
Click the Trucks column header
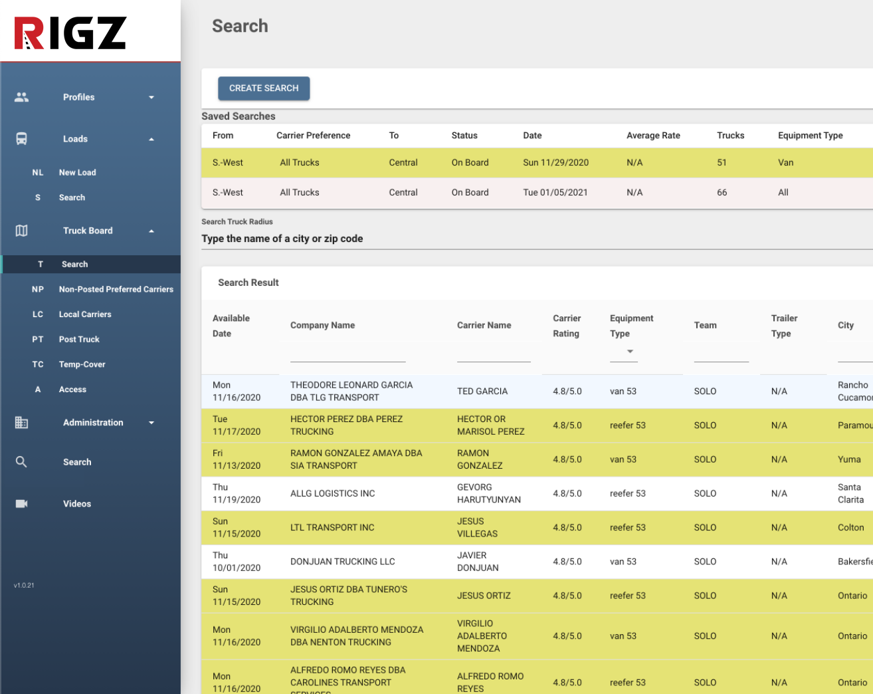click(x=730, y=135)
